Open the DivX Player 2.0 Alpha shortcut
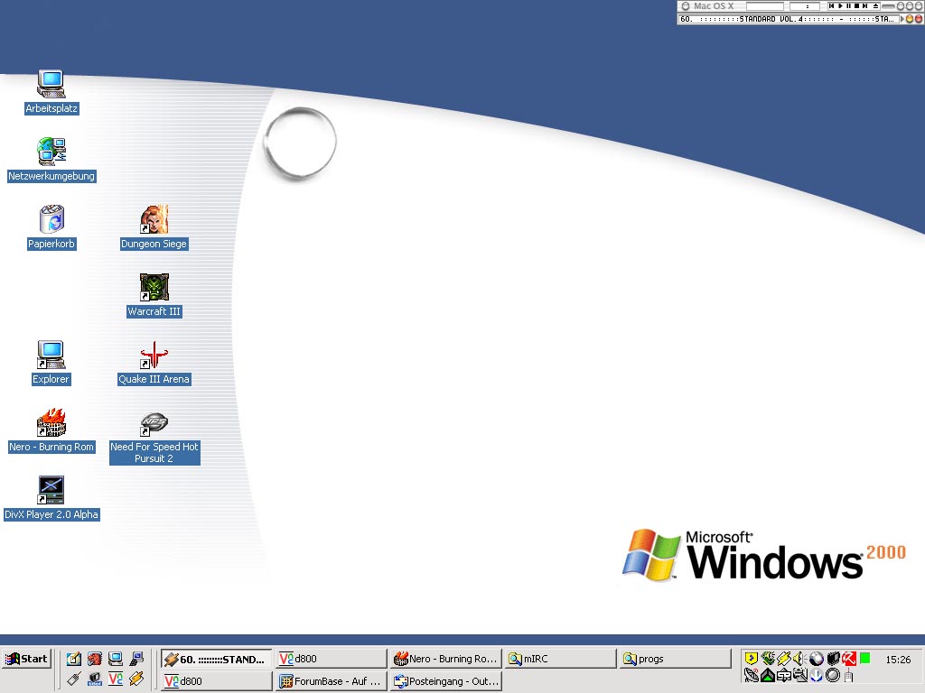This screenshot has width=925, height=693. 51,498
